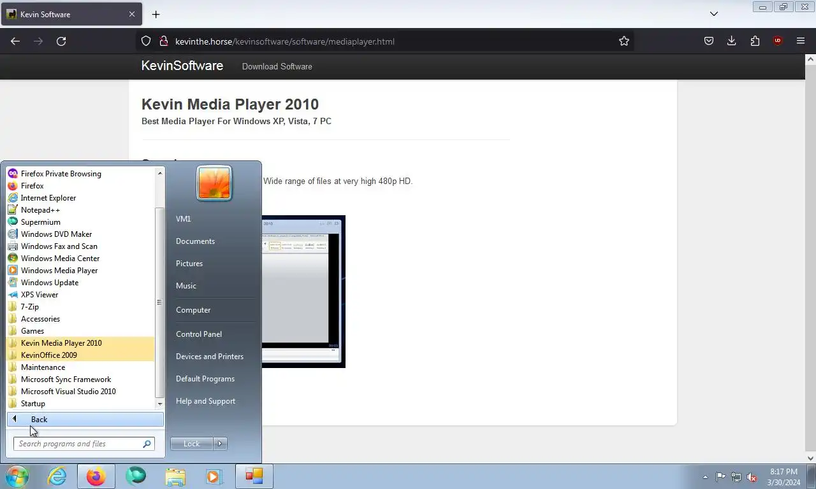This screenshot has height=489, width=816.
Task: Open the clock showing 8:17 PM
Action: [783, 477]
